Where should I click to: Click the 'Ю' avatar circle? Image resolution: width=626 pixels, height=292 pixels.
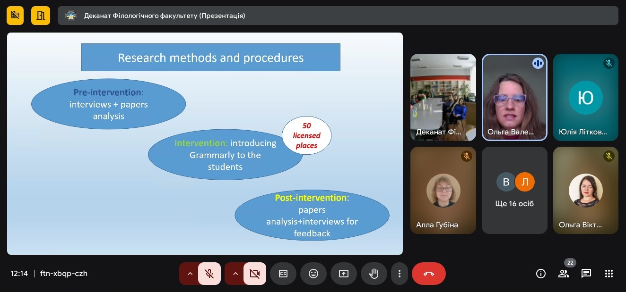(x=586, y=98)
